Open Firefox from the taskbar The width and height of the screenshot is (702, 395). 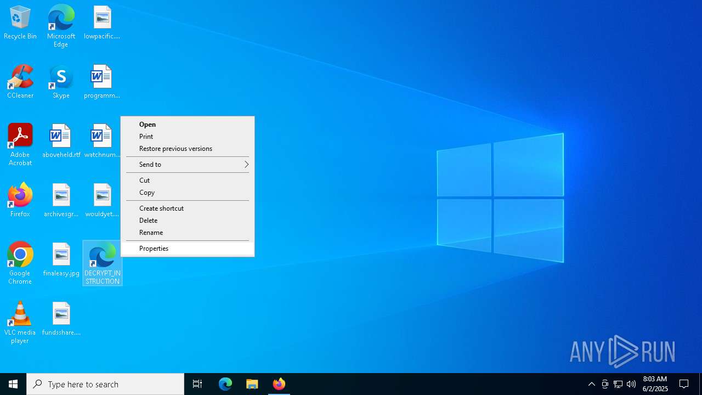[x=279, y=384]
